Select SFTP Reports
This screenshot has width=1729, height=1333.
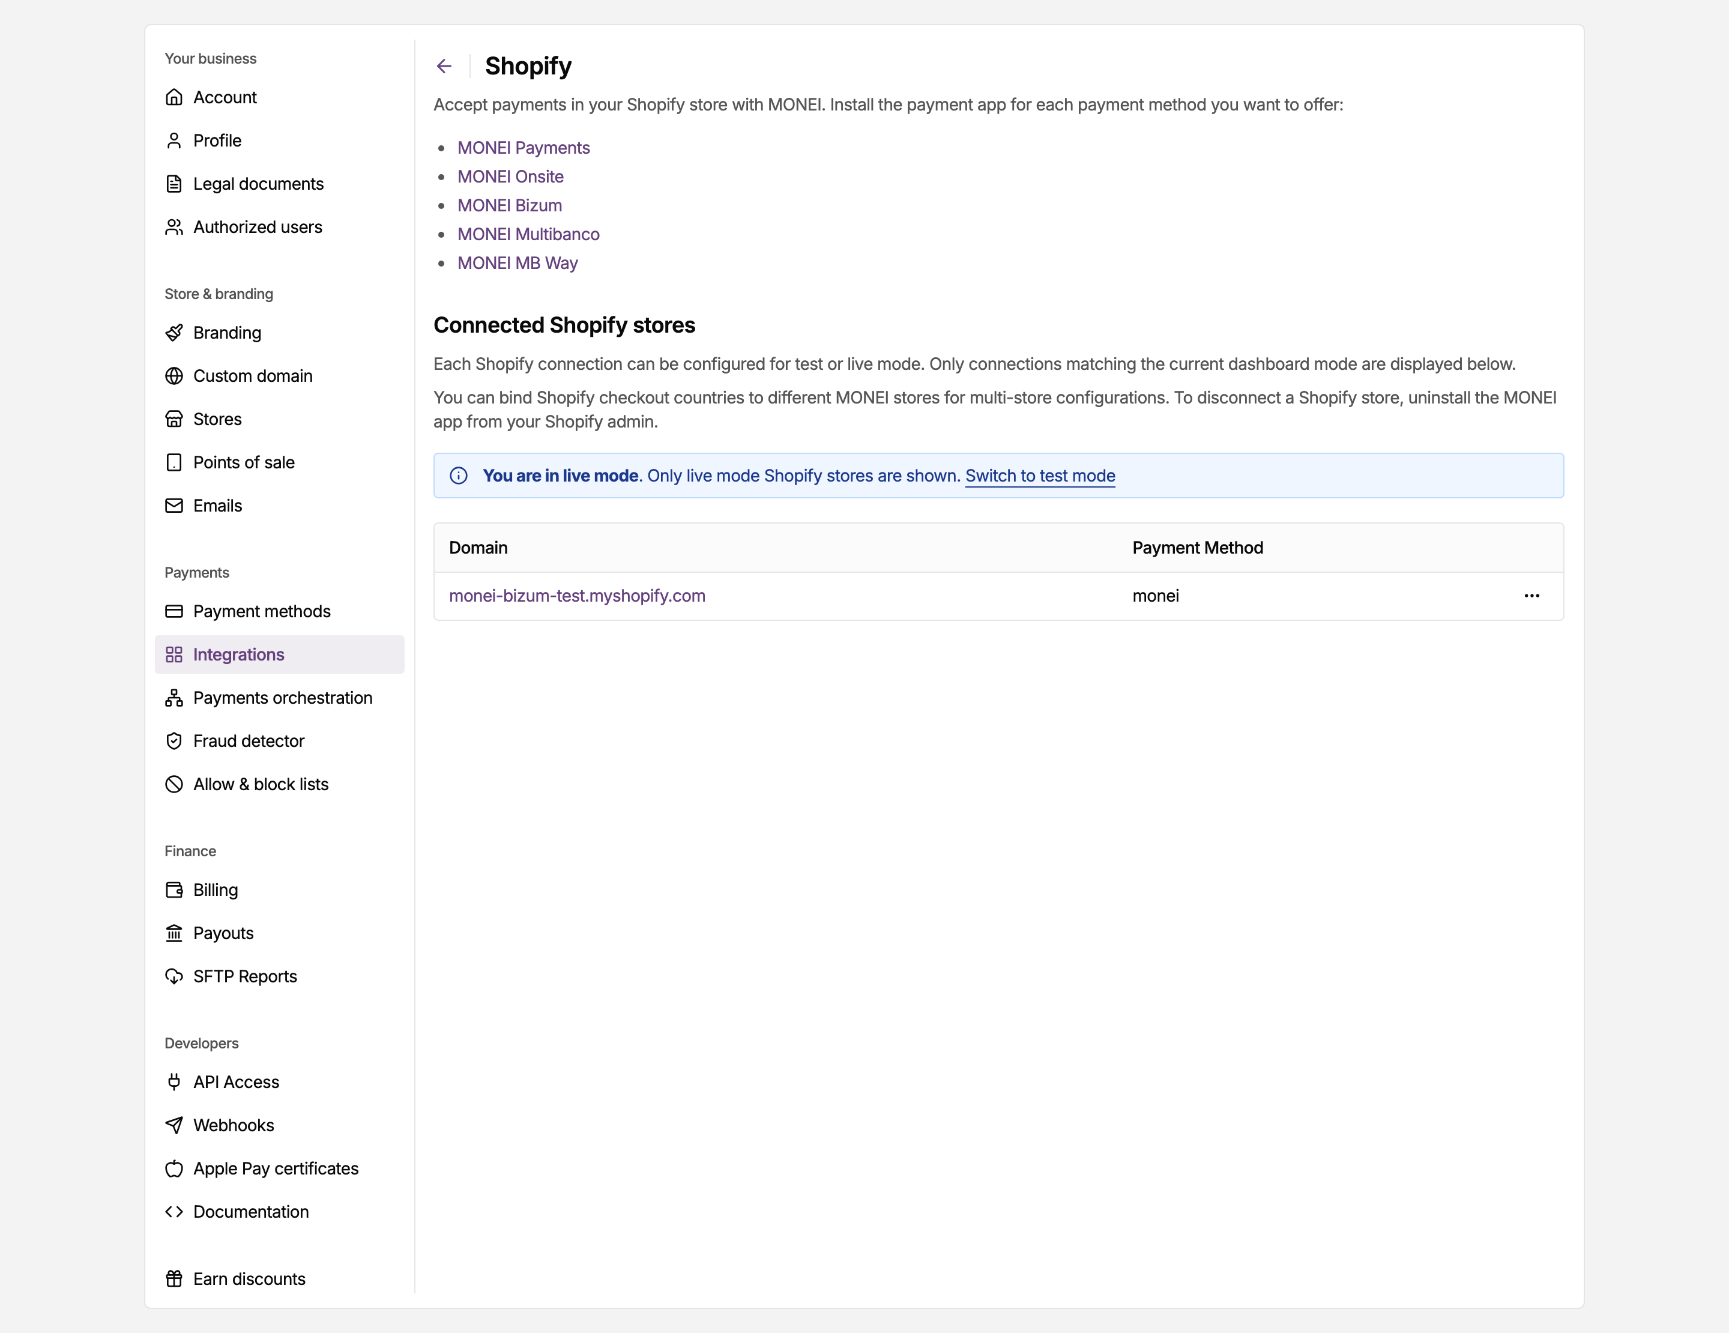point(279,976)
